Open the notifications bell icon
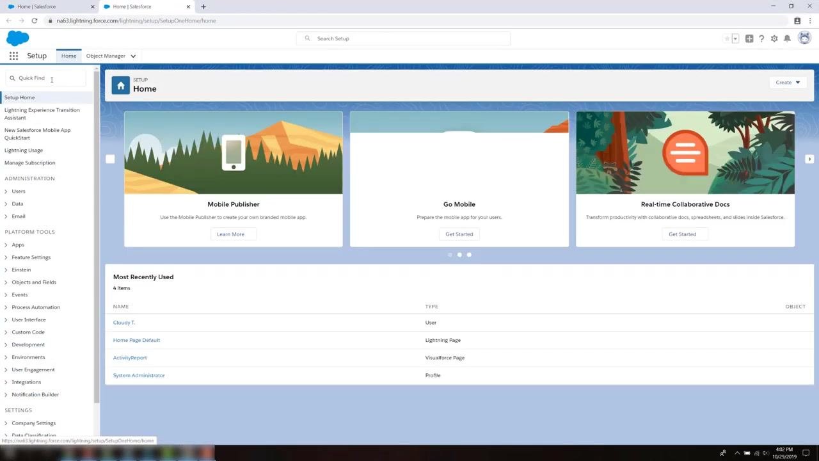Screen dimensions: 819x461 pyautogui.click(x=787, y=38)
